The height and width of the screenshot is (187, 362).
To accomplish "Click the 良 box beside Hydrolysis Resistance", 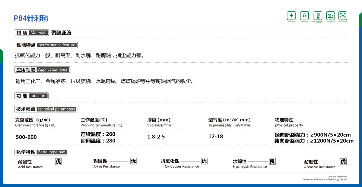I will (272, 161).
